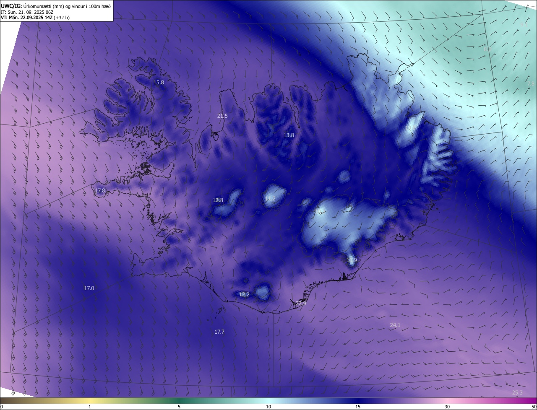The width and height of the screenshot is (537, 410).
Task: Click the 15.8 value over the Westfjords
Action: coord(159,83)
